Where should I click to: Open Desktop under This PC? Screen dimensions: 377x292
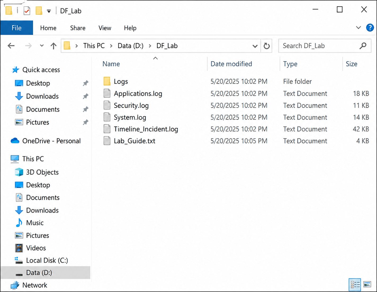[x=38, y=185]
